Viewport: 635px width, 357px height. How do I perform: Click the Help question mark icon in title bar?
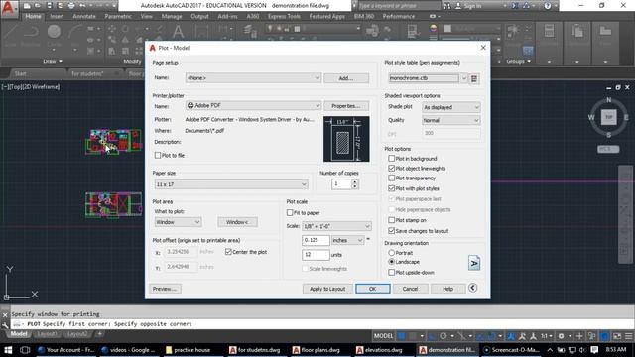coord(548,6)
